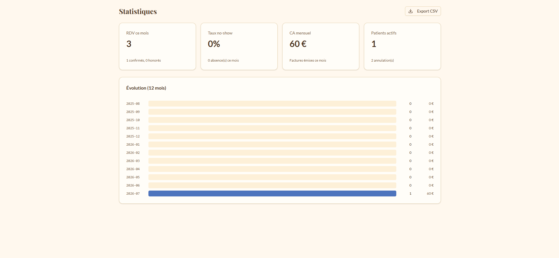Click the count 0 in 2025-11 row
Image resolution: width=559 pixels, height=258 pixels.
[410, 128]
